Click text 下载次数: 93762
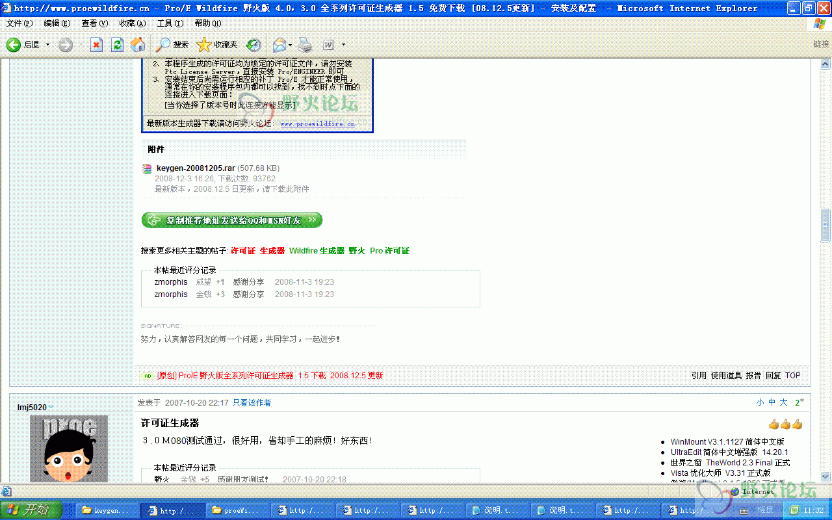 tap(246, 179)
